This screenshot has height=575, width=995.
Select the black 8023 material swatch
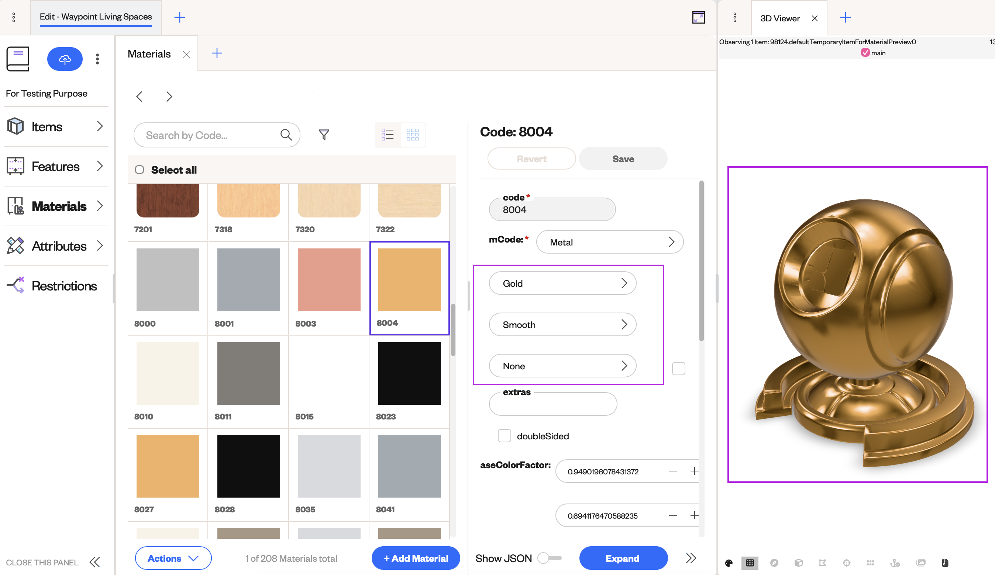[x=409, y=373]
